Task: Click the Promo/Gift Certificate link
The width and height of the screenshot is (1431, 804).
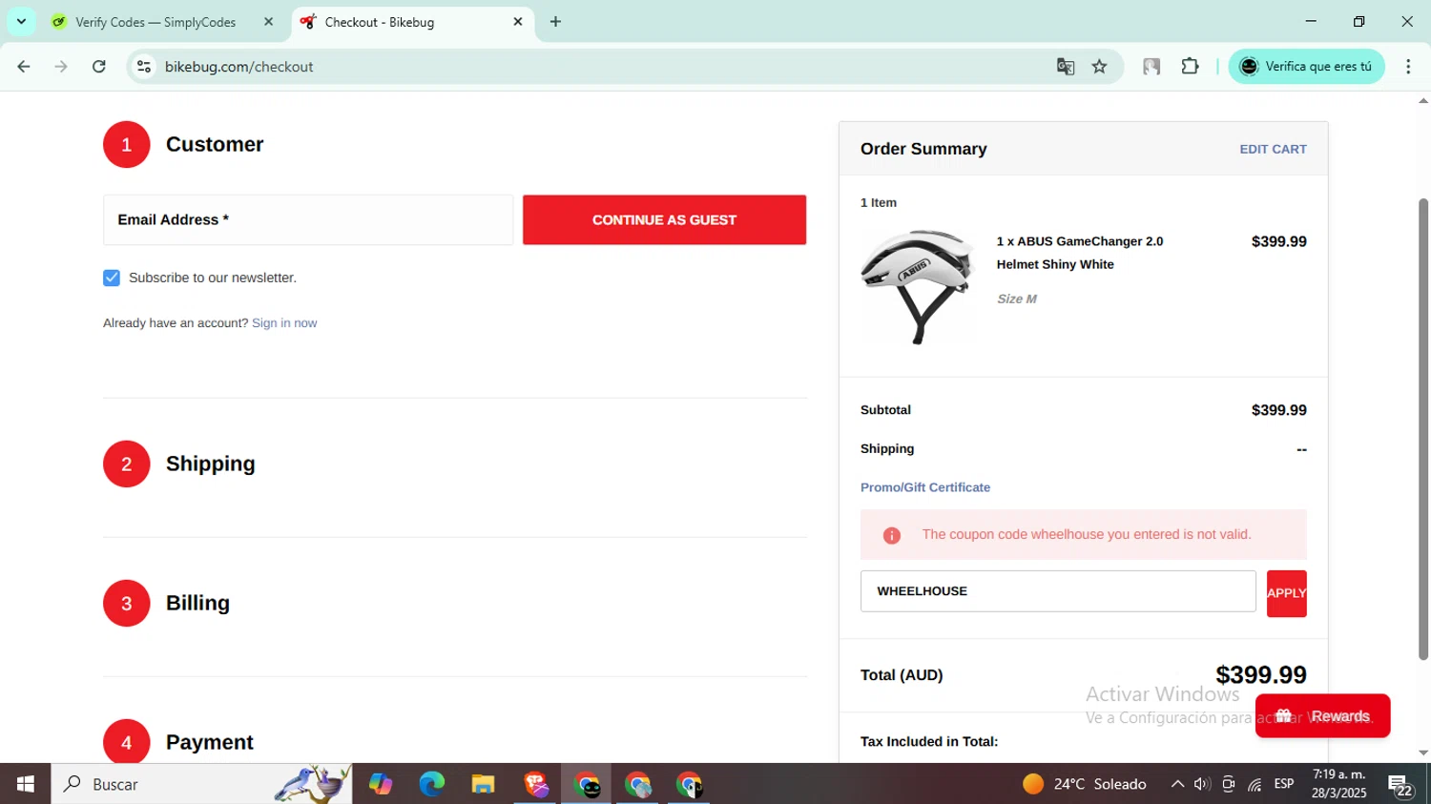Action: [925, 487]
